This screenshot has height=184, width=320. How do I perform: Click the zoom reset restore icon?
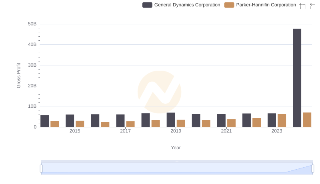pos(312,6)
